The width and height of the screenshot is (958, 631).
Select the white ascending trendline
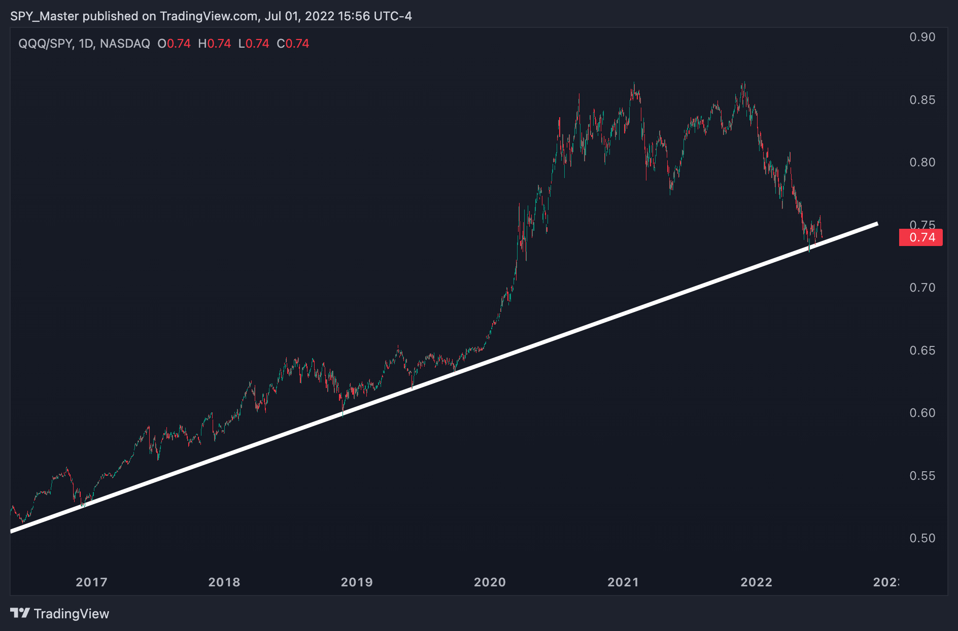(x=444, y=377)
